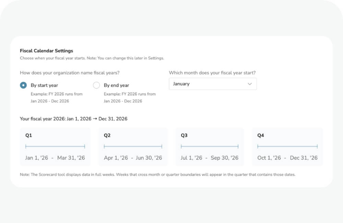Click the example text under "By end year"
This screenshot has height=223, width=343.
[x=130, y=97]
